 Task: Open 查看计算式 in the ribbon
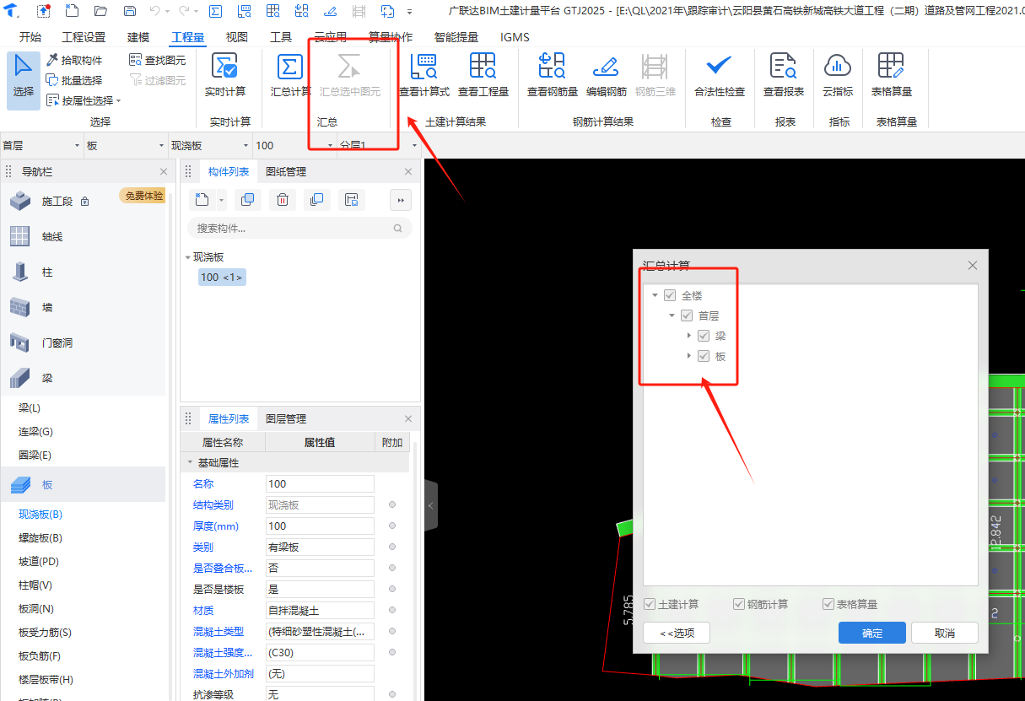coord(424,75)
